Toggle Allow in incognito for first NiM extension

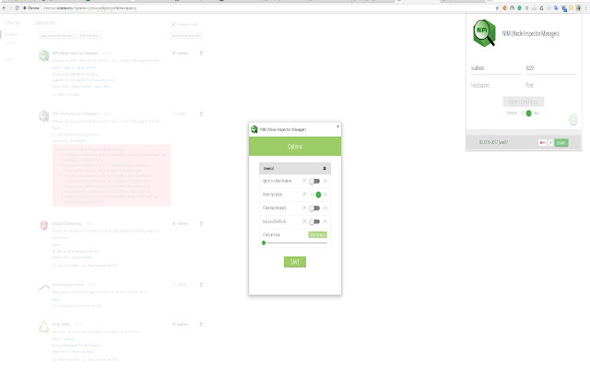click(53, 94)
